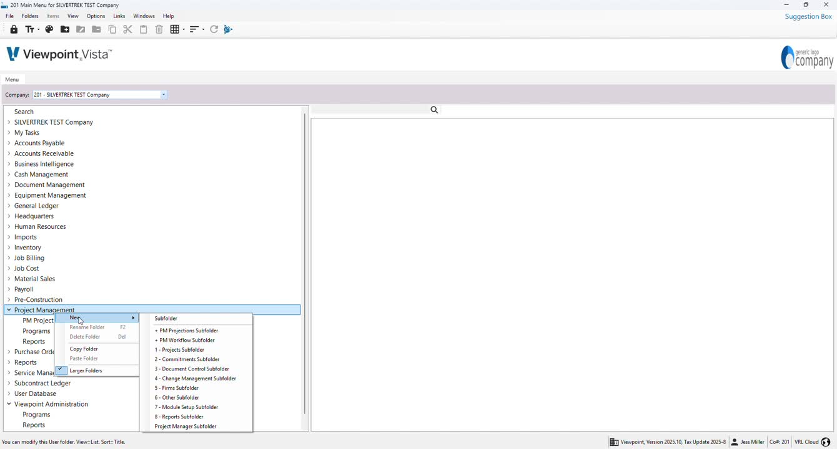Click the search input field above right pane
The width and height of the screenshot is (837, 449).
coord(370,110)
